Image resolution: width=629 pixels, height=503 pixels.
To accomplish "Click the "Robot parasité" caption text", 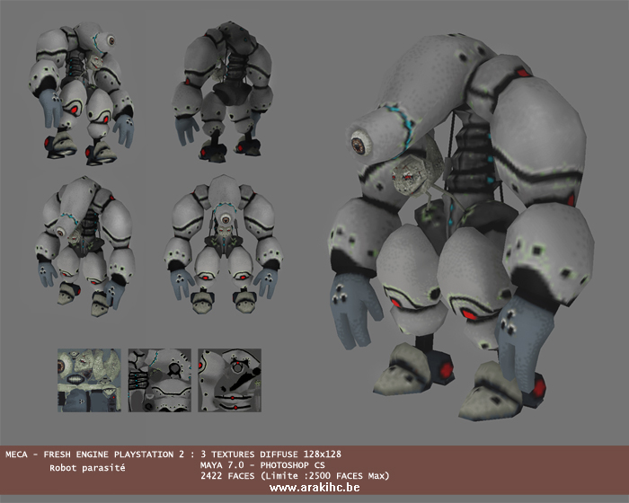I will coord(87,467).
